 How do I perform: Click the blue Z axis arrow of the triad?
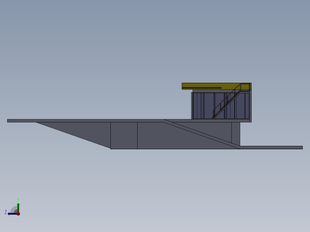[x=13, y=214]
